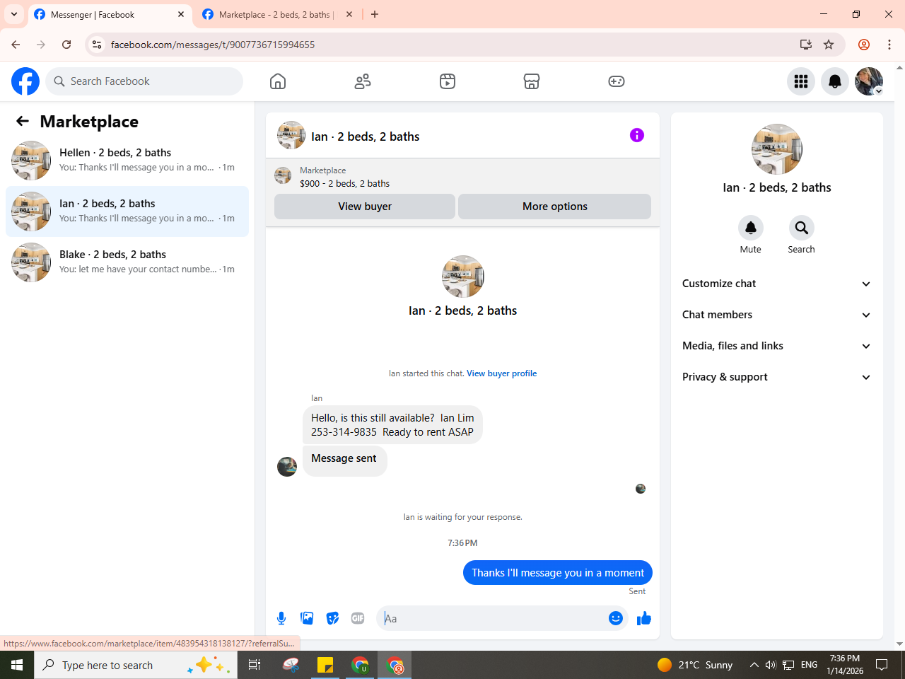
Task: Open the Video tab icon
Action: (x=448, y=81)
